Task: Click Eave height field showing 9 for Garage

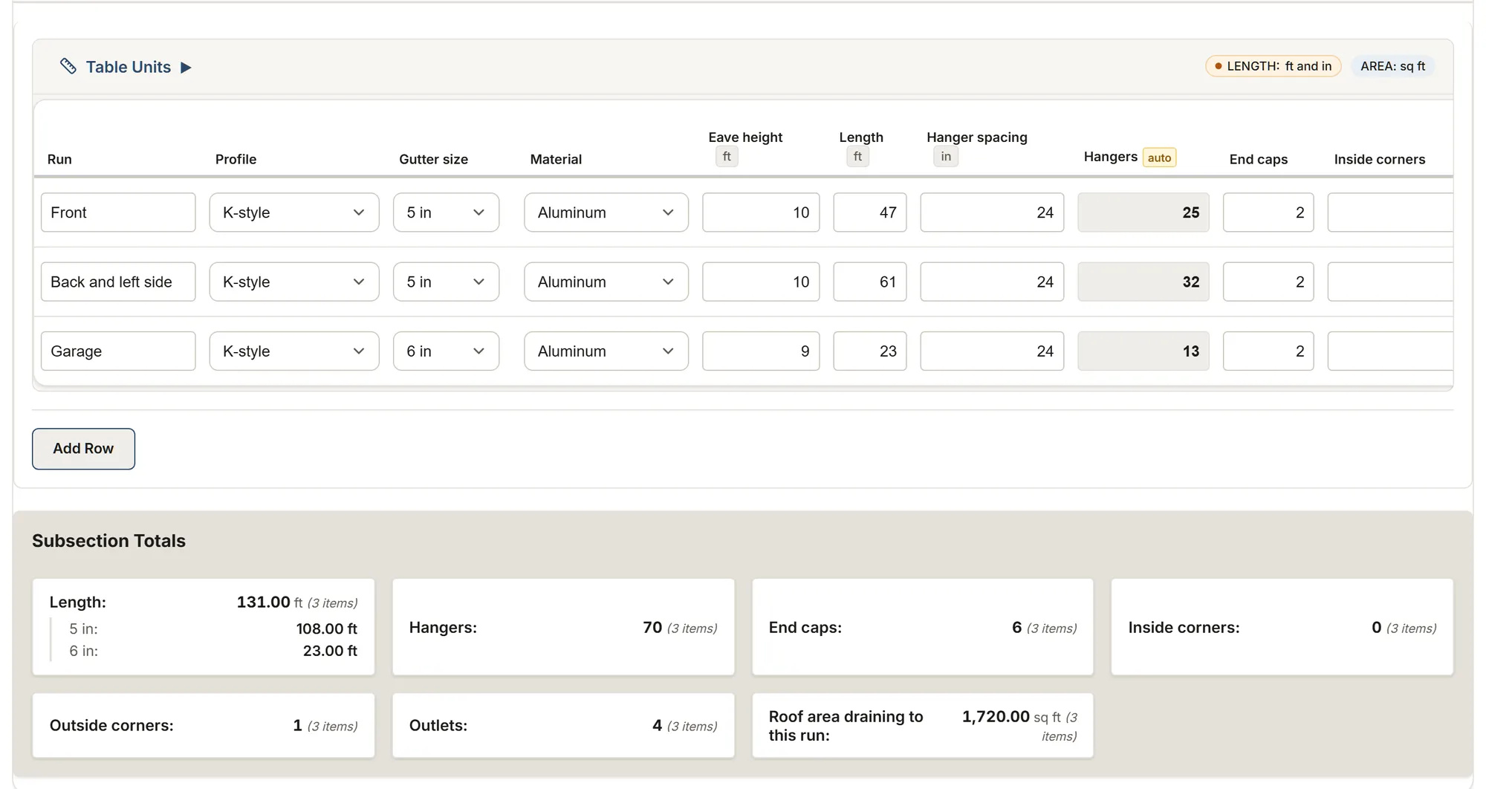Action: click(x=761, y=351)
